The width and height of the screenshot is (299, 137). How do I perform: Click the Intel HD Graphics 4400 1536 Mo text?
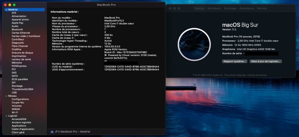point(256,49)
